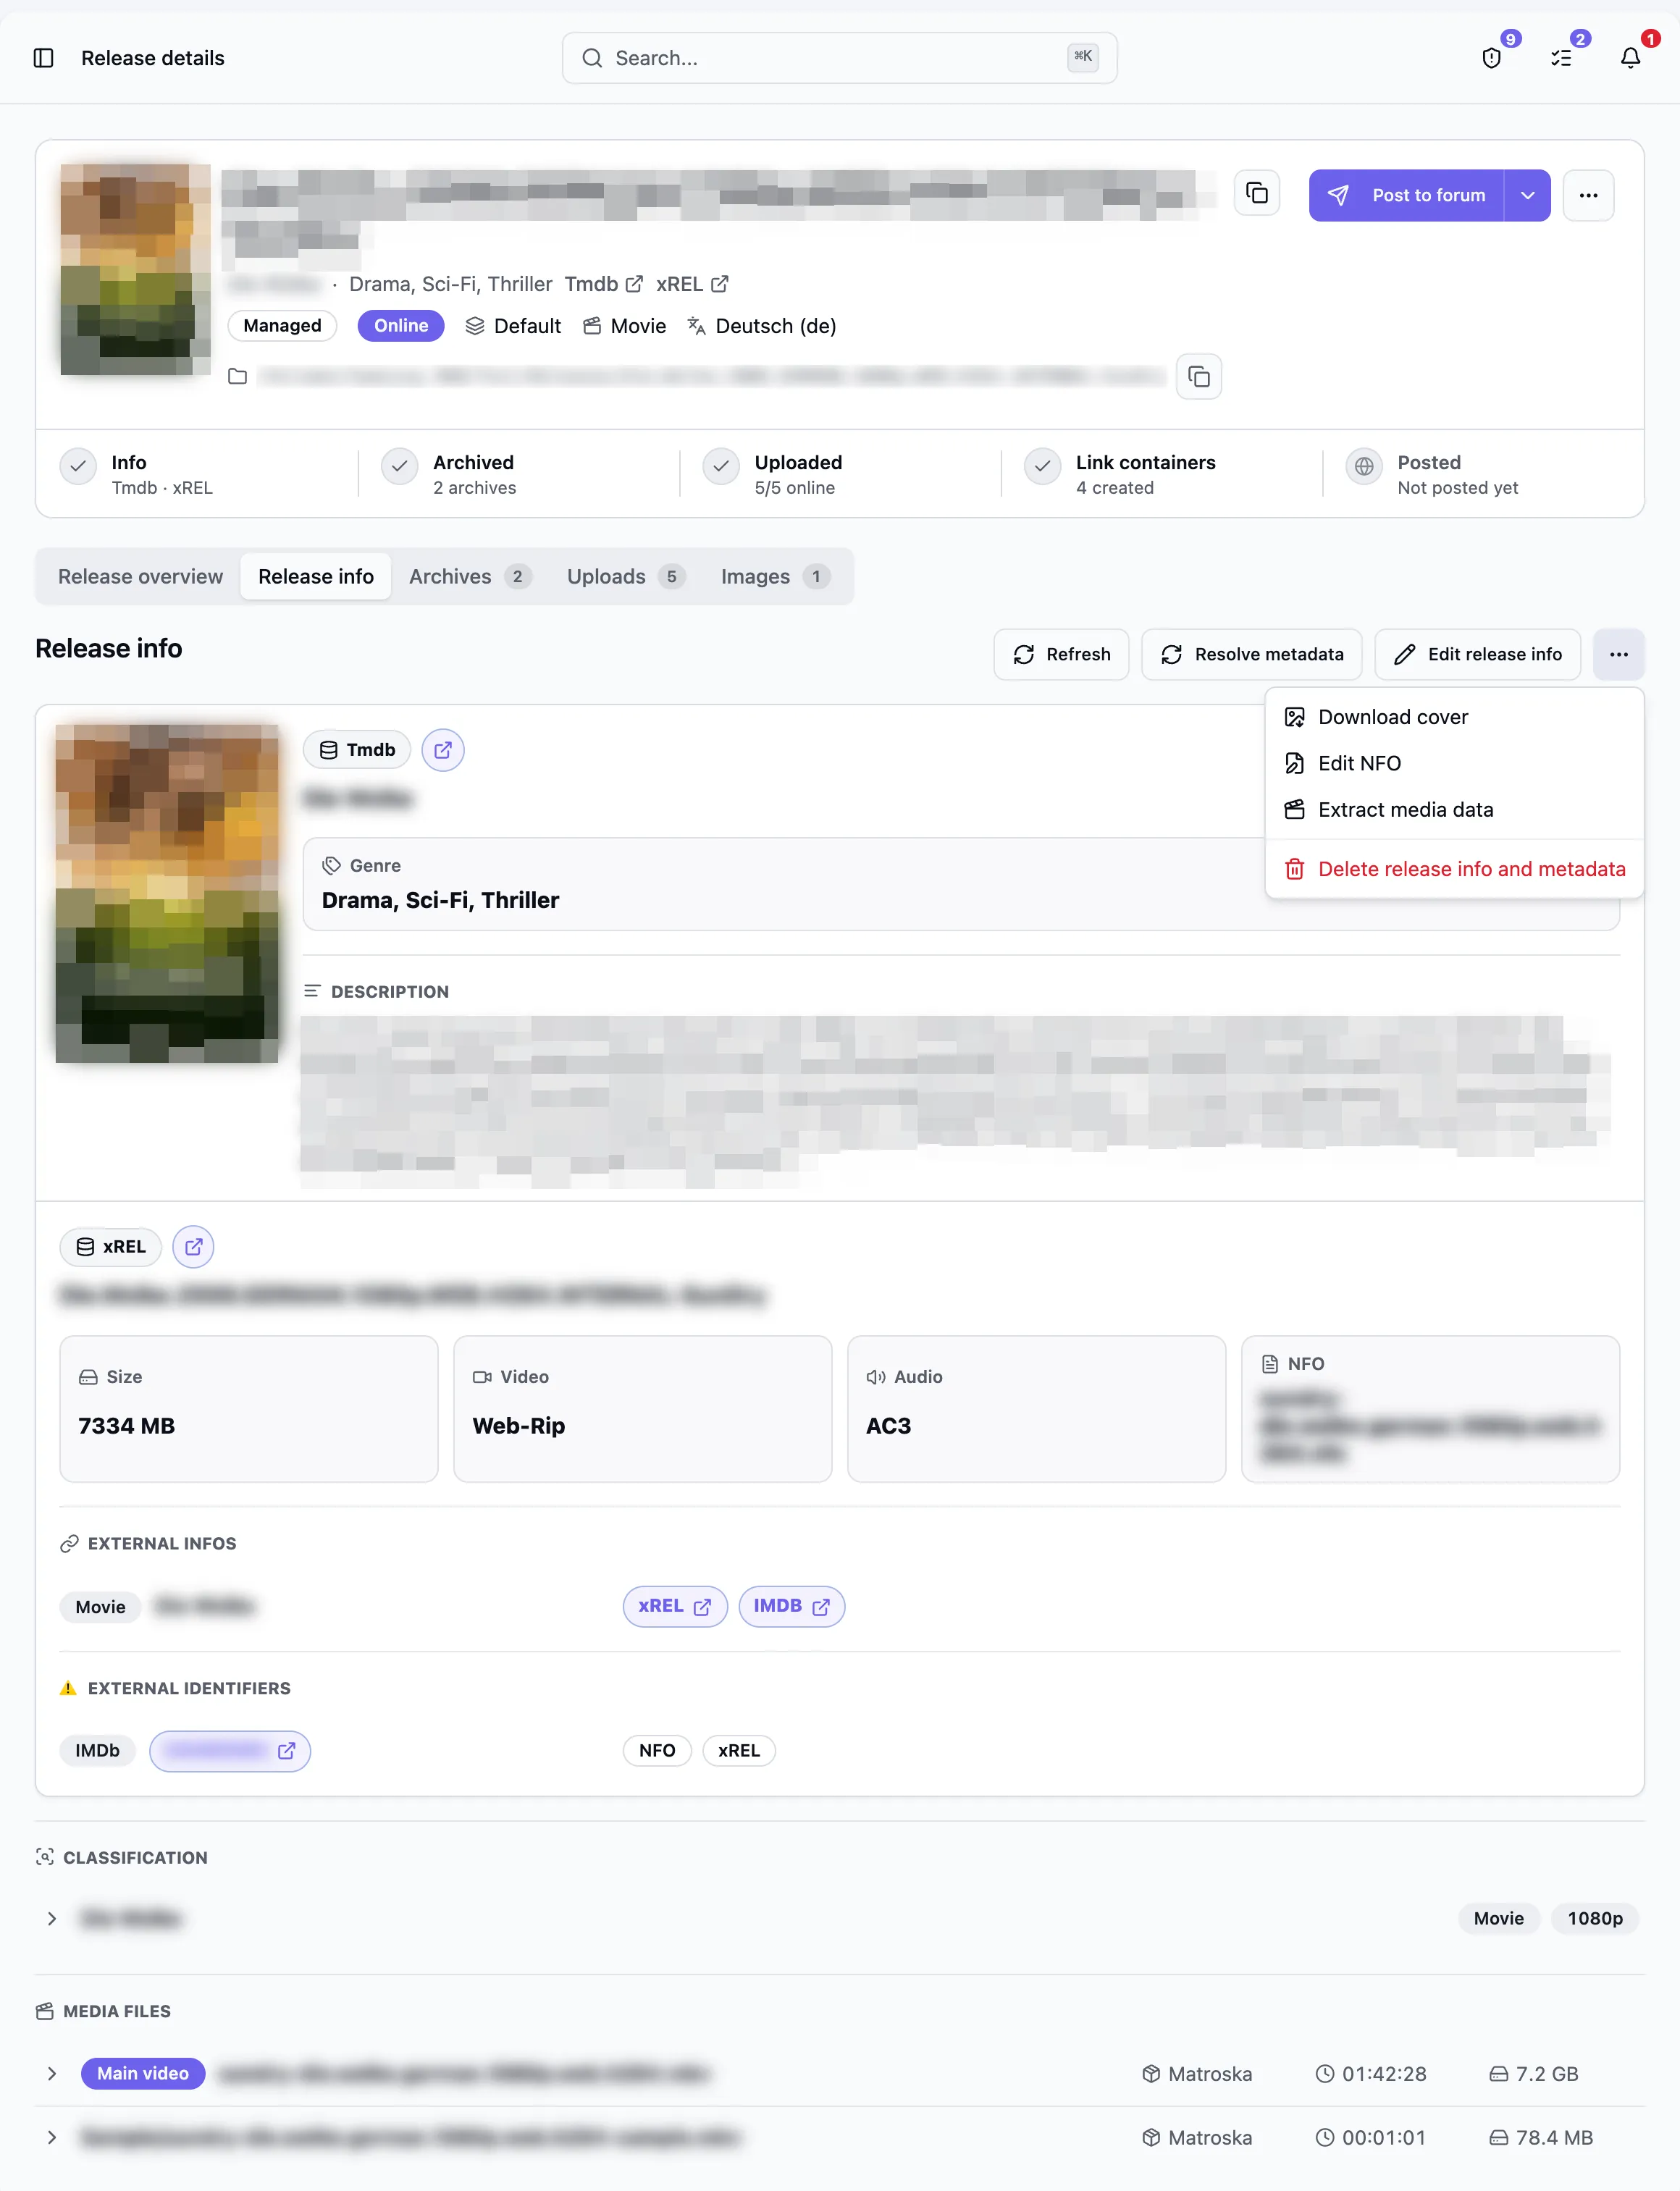Screen dimensions: 1680x2191
Task: Click Post to forum
Action: 1406,195
